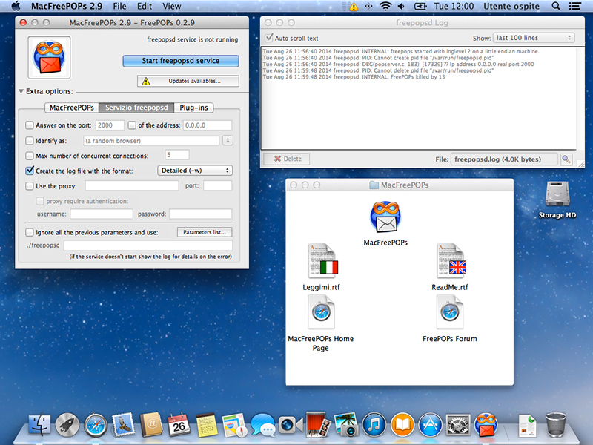
Task: Open Maps from the Dock
Action: pyautogui.click(x=234, y=425)
